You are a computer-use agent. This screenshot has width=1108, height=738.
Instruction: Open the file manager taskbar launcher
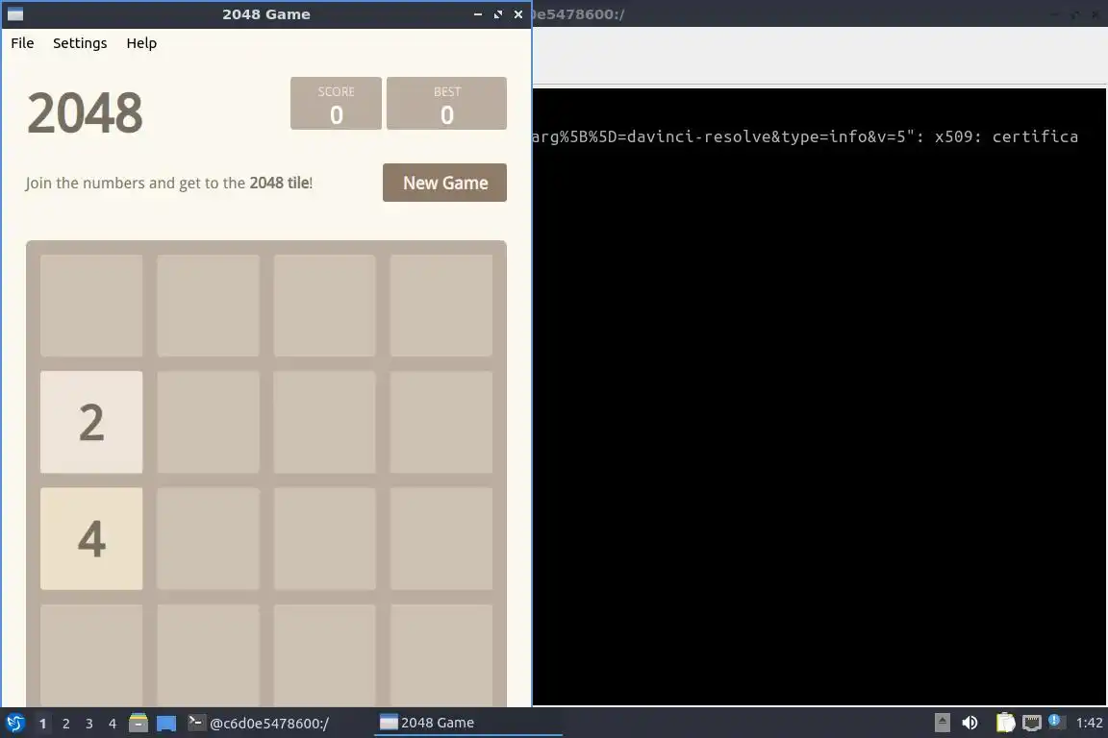tap(138, 723)
